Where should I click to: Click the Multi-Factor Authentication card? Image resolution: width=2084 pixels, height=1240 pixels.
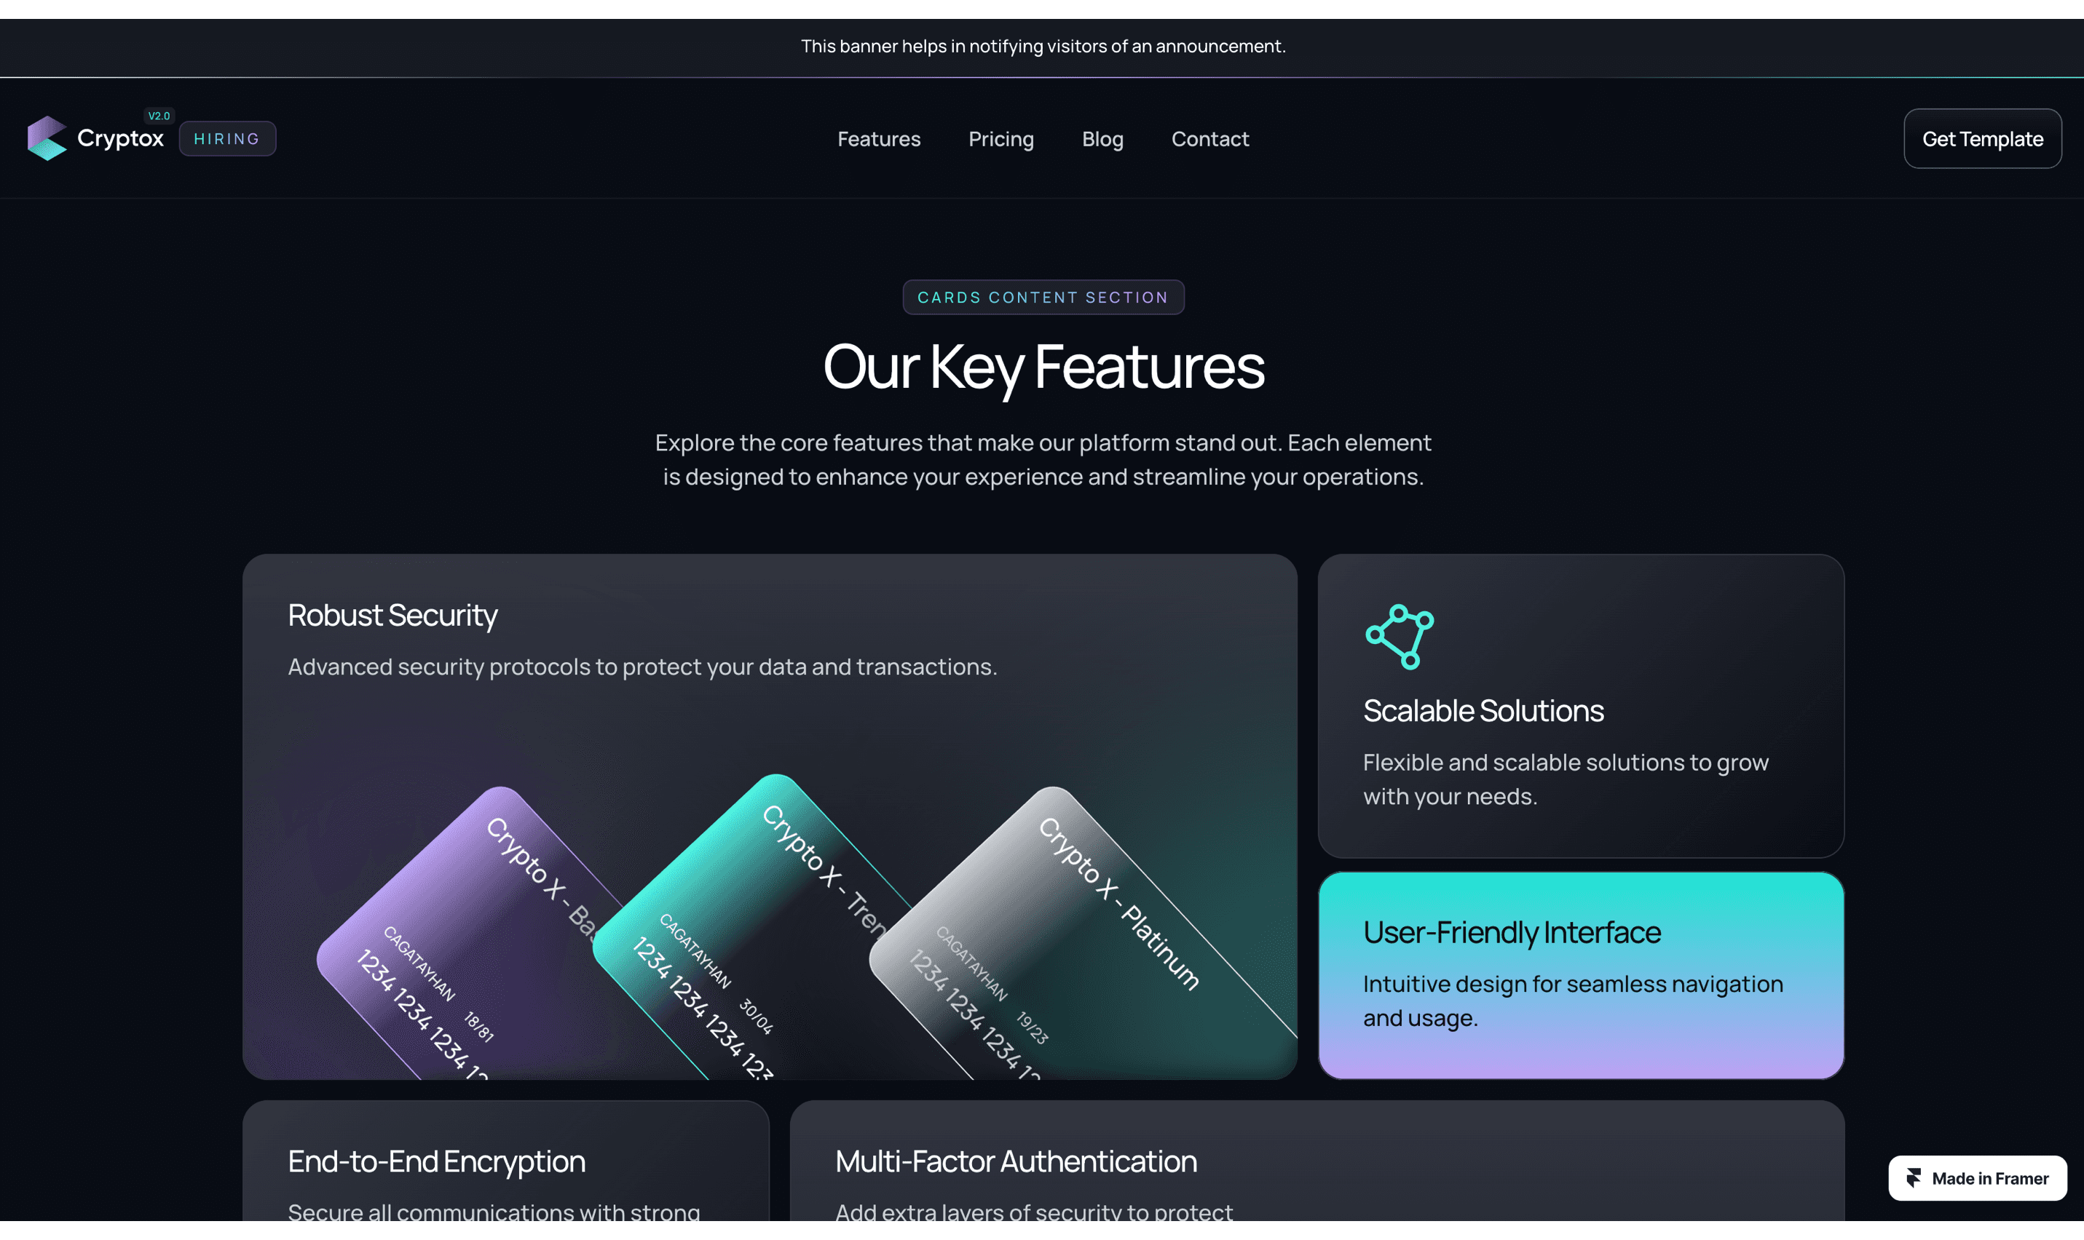tap(1317, 1161)
